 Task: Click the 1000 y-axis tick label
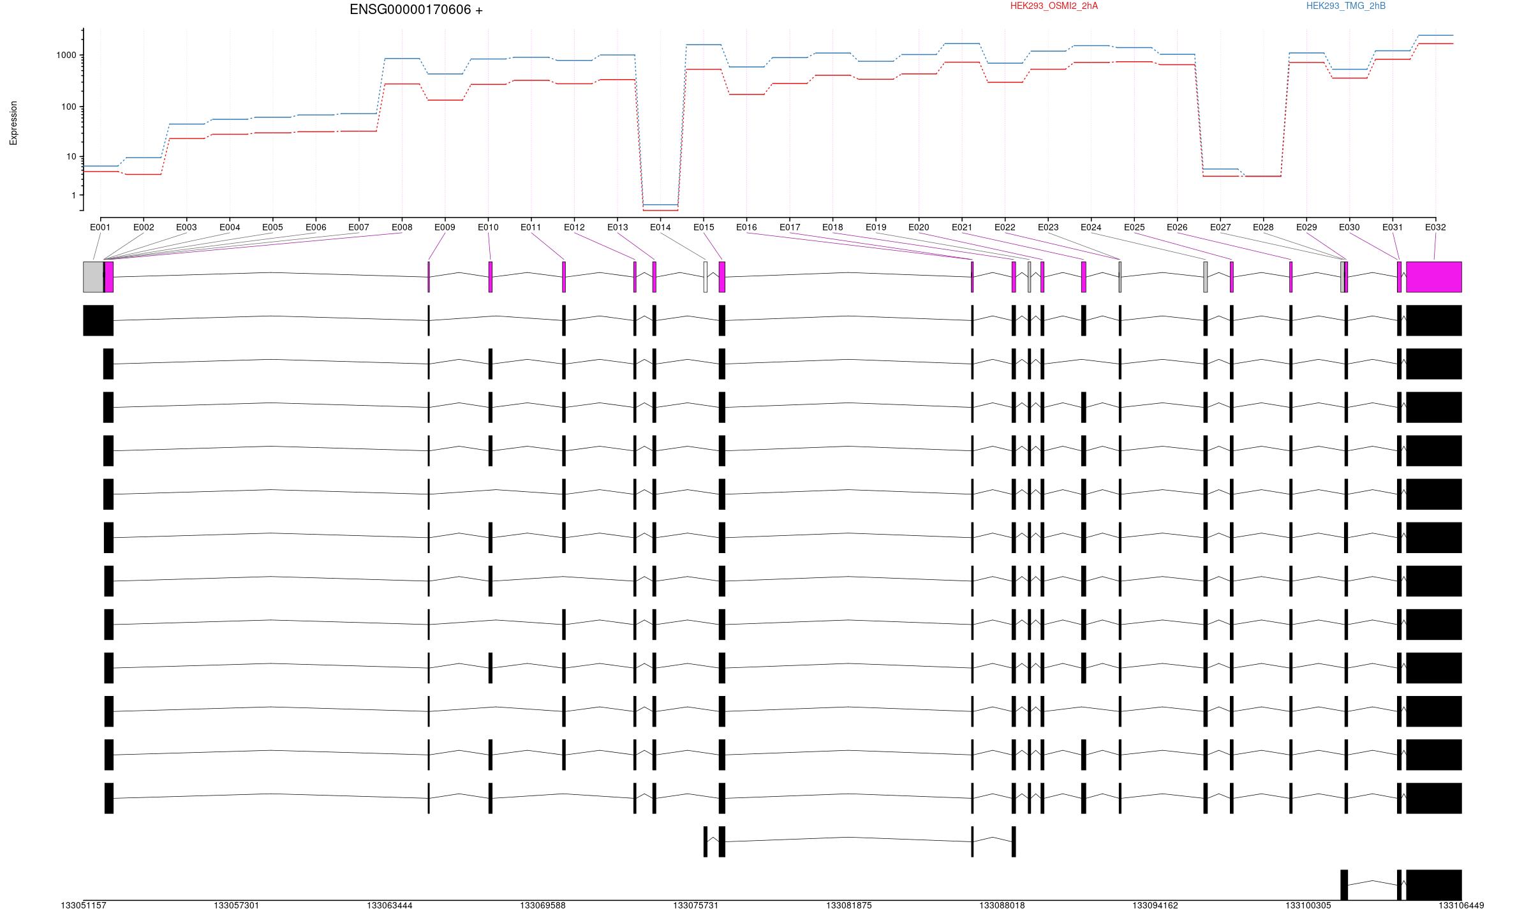pyautogui.click(x=66, y=56)
